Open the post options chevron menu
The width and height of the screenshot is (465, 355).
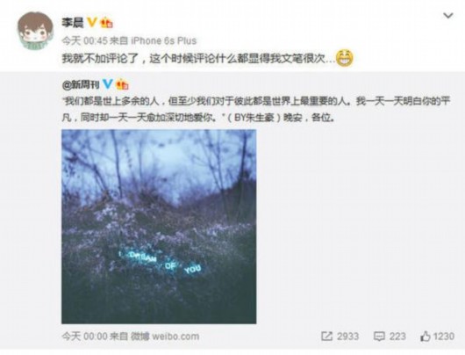pyautogui.click(x=447, y=16)
